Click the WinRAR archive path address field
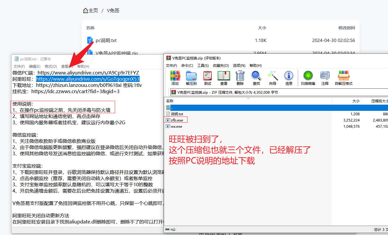This screenshot has height=235, width=388. click(279, 92)
